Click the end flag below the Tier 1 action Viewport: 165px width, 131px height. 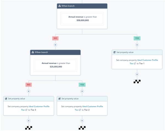(137, 81)
